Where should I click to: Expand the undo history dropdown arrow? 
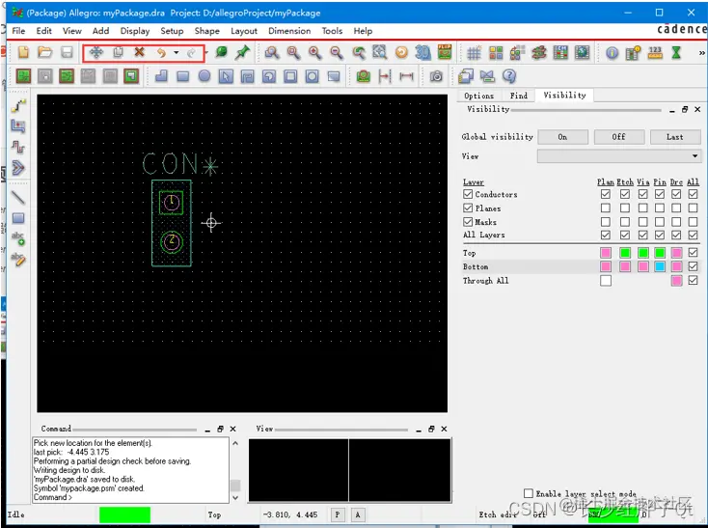177,53
